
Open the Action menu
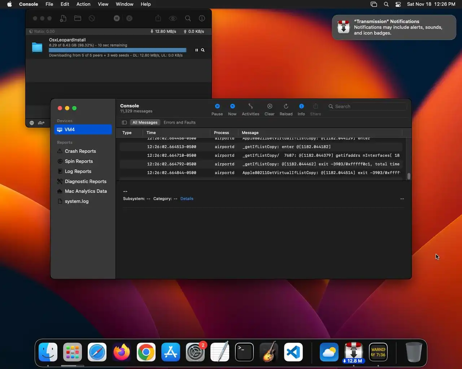83,4
